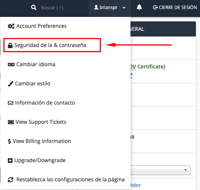Screen dimensions: 200x190
Task: Open the DV Certificate link
Action: pos(148,67)
